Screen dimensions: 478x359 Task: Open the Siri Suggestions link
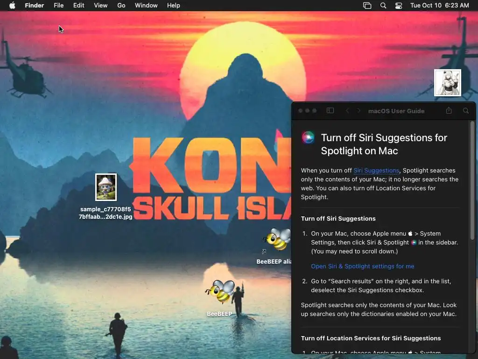point(376,170)
